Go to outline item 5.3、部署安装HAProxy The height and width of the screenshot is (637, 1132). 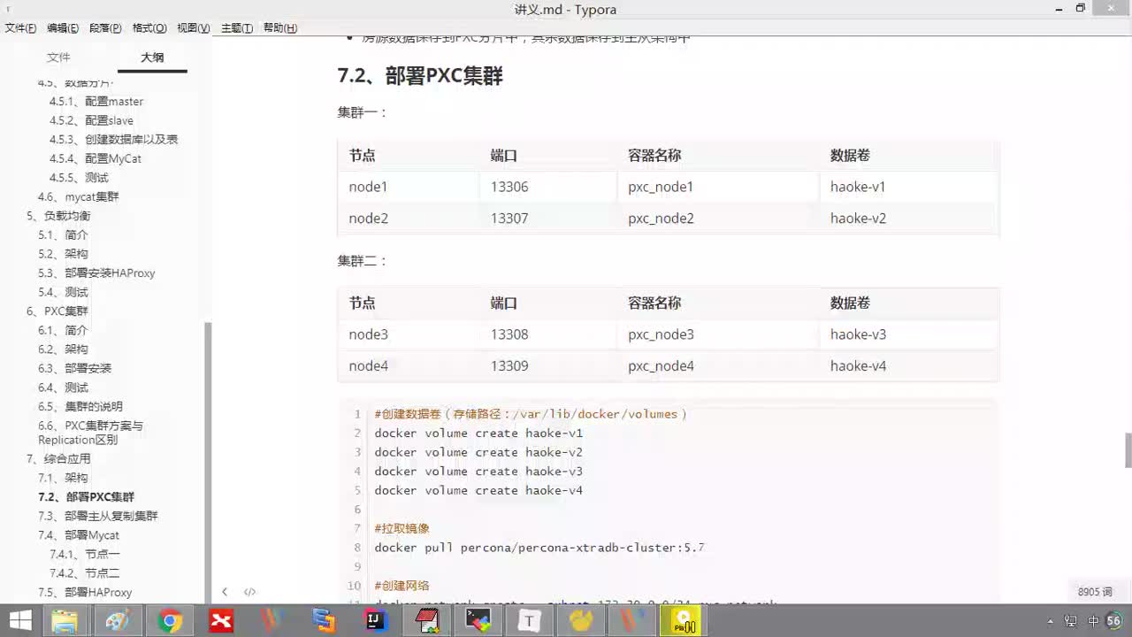(x=96, y=273)
